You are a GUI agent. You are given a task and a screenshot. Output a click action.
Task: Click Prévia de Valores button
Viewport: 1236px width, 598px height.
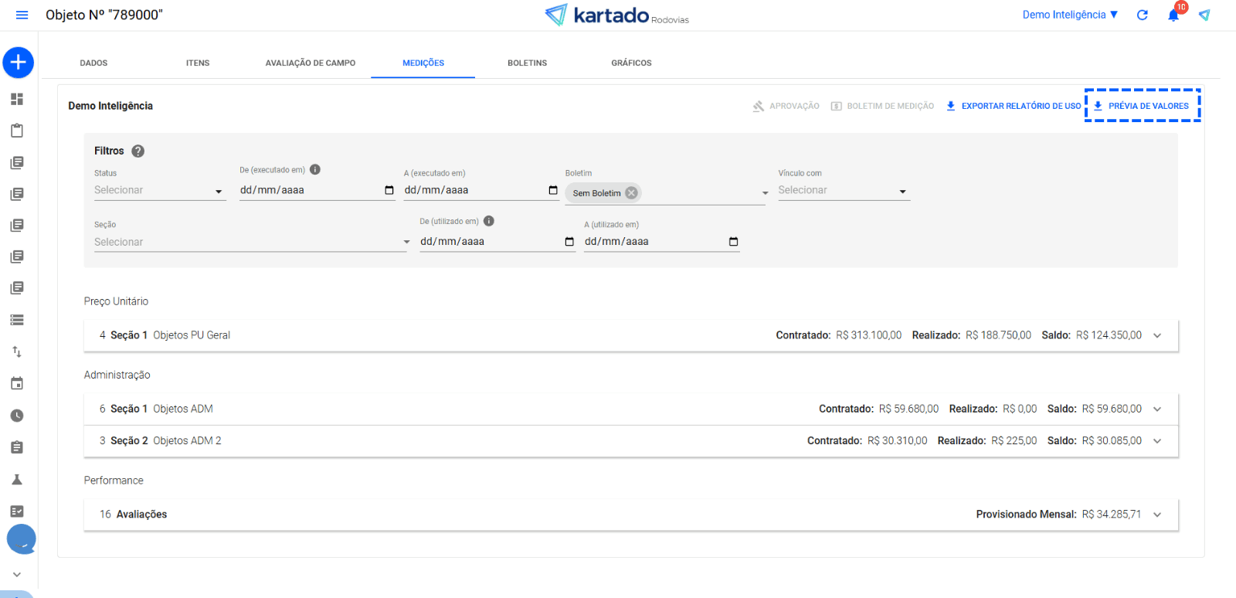pos(1142,106)
